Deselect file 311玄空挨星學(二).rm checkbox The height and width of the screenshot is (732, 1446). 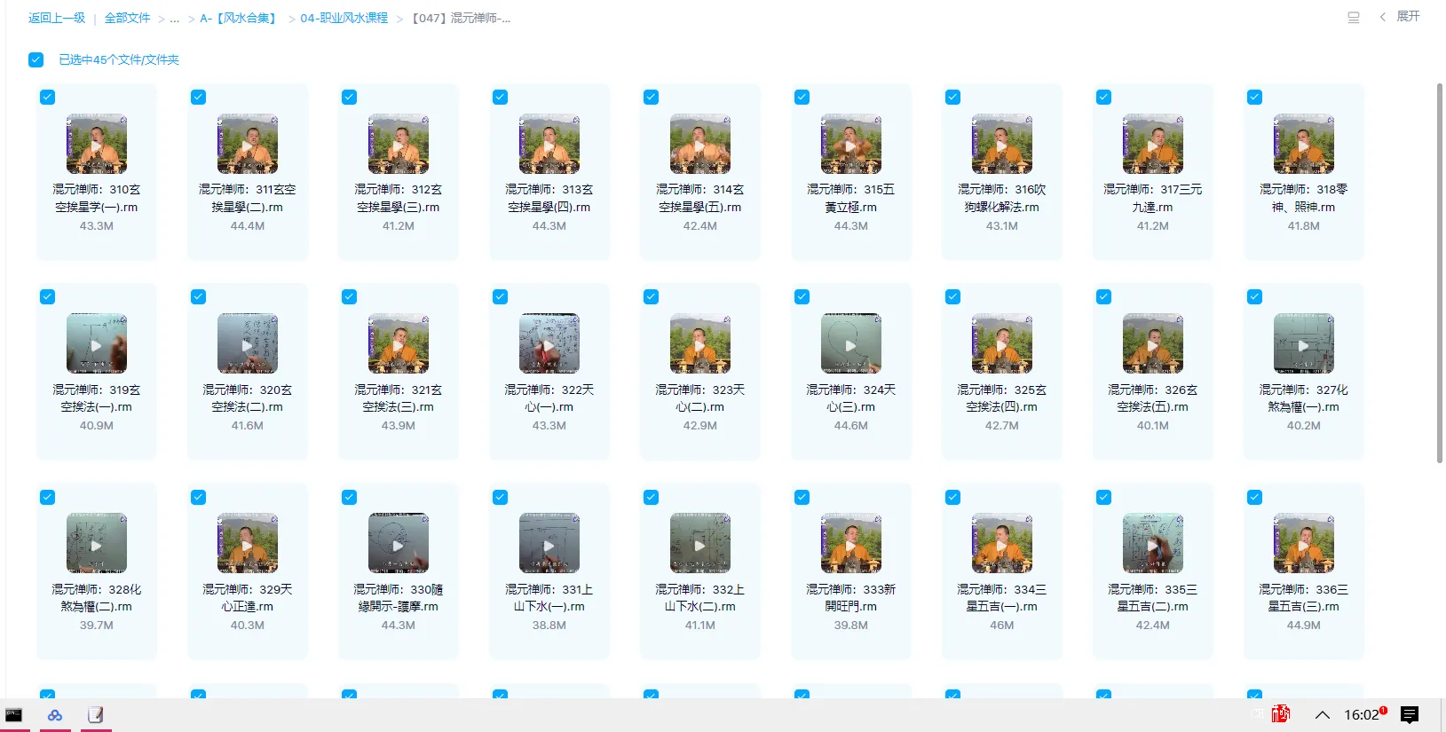[x=199, y=98]
